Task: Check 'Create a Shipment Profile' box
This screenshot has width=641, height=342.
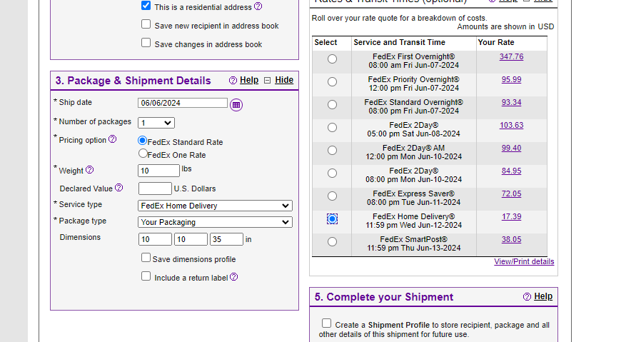Action: [326, 323]
